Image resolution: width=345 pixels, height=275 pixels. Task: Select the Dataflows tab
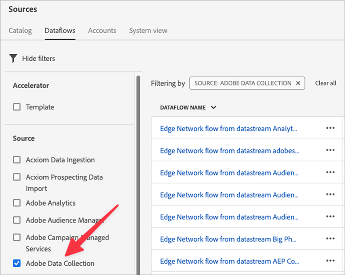(x=60, y=30)
